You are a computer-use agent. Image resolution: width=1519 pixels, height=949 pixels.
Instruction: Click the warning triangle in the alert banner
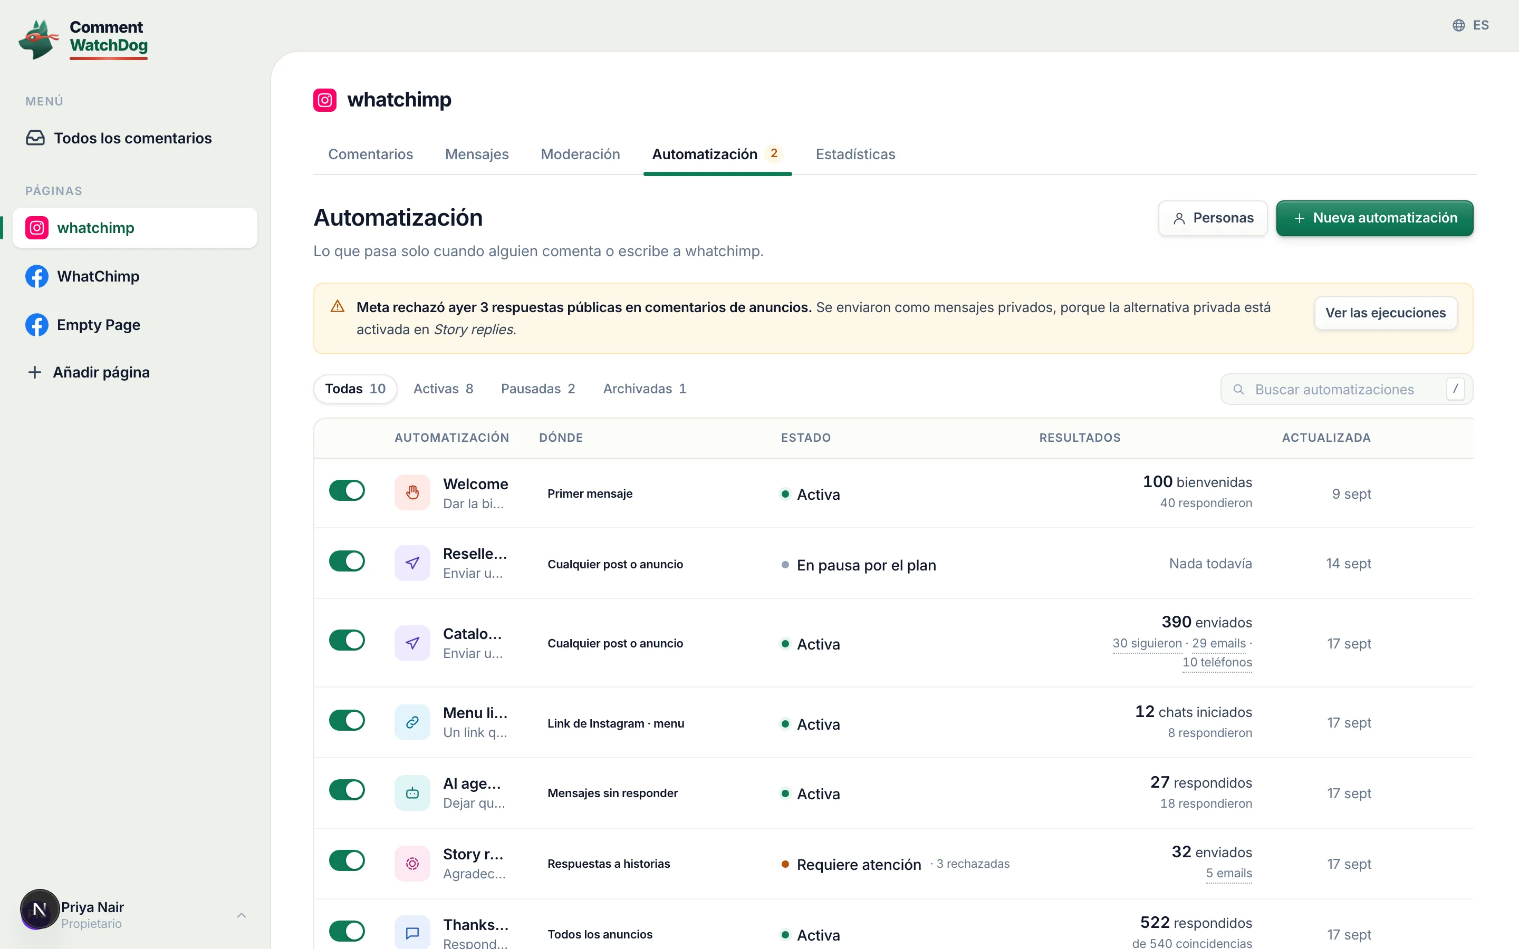[x=338, y=306]
